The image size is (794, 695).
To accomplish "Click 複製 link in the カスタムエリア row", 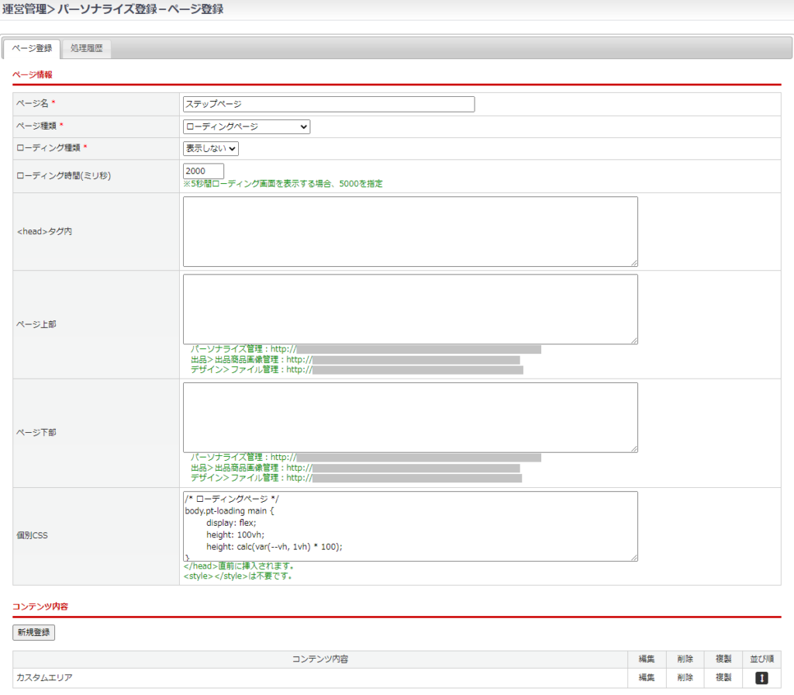I will coord(723,678).
